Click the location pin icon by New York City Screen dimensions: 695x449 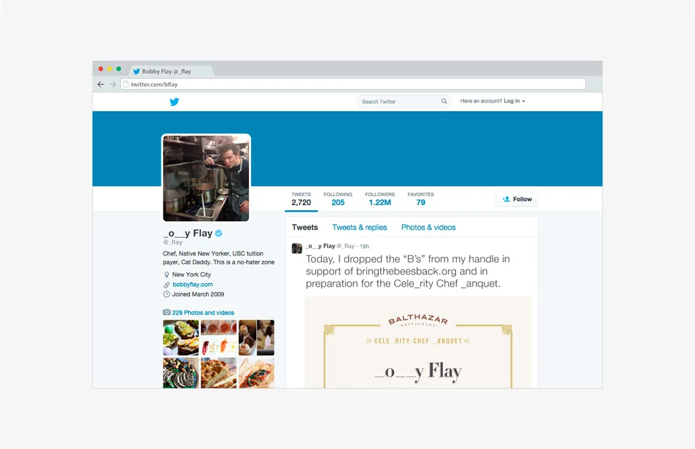(167, 274)
